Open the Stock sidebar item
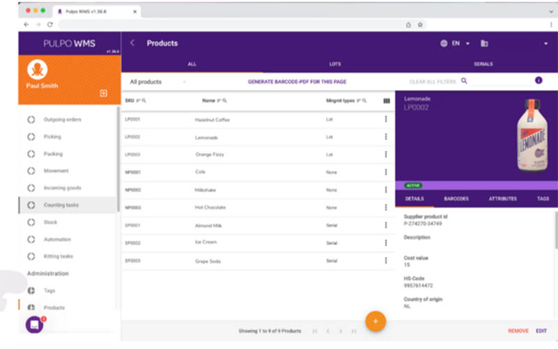Screen dimensions: 558x349 pyautogui.click(x=50, y=222)
